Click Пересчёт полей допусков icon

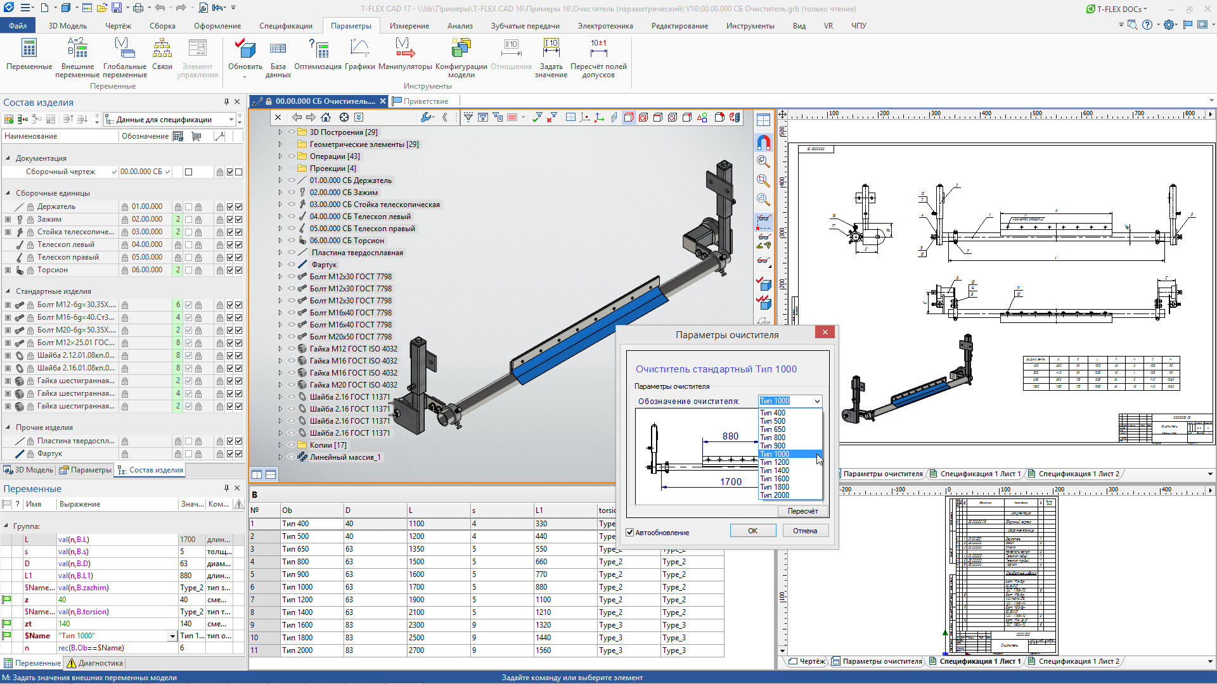pos(598,49)
